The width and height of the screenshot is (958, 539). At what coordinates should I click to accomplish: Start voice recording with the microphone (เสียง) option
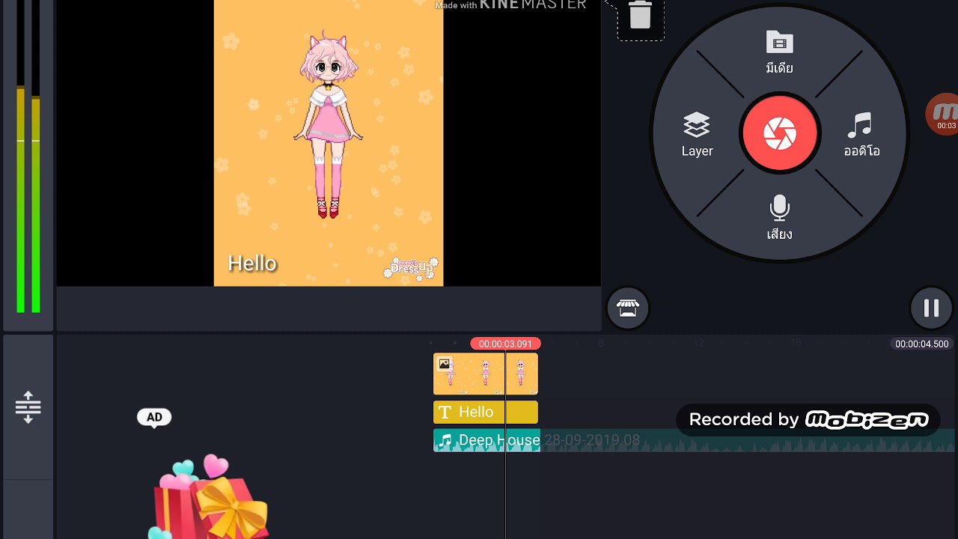(779, 218)
